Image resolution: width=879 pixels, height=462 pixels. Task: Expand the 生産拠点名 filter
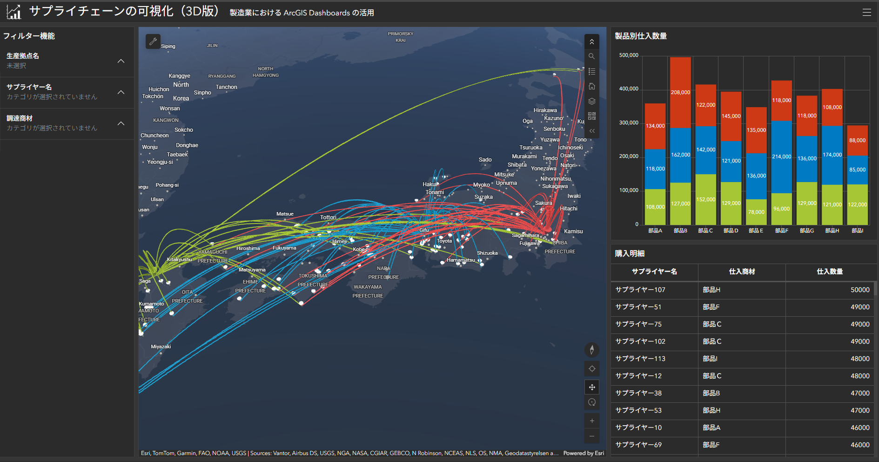tap(121, 61)
